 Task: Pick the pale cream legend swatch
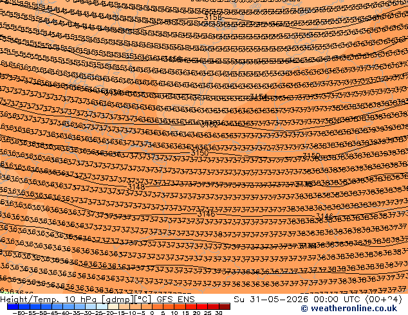pos(113,307)
